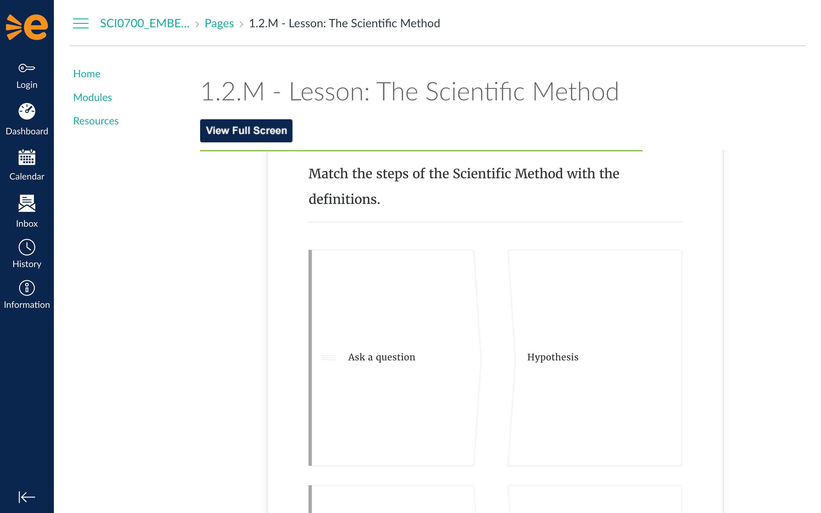The width and height of the screenshot is (821, 513).
Task: Open the Modules course menu item
Action: (92, 97)
